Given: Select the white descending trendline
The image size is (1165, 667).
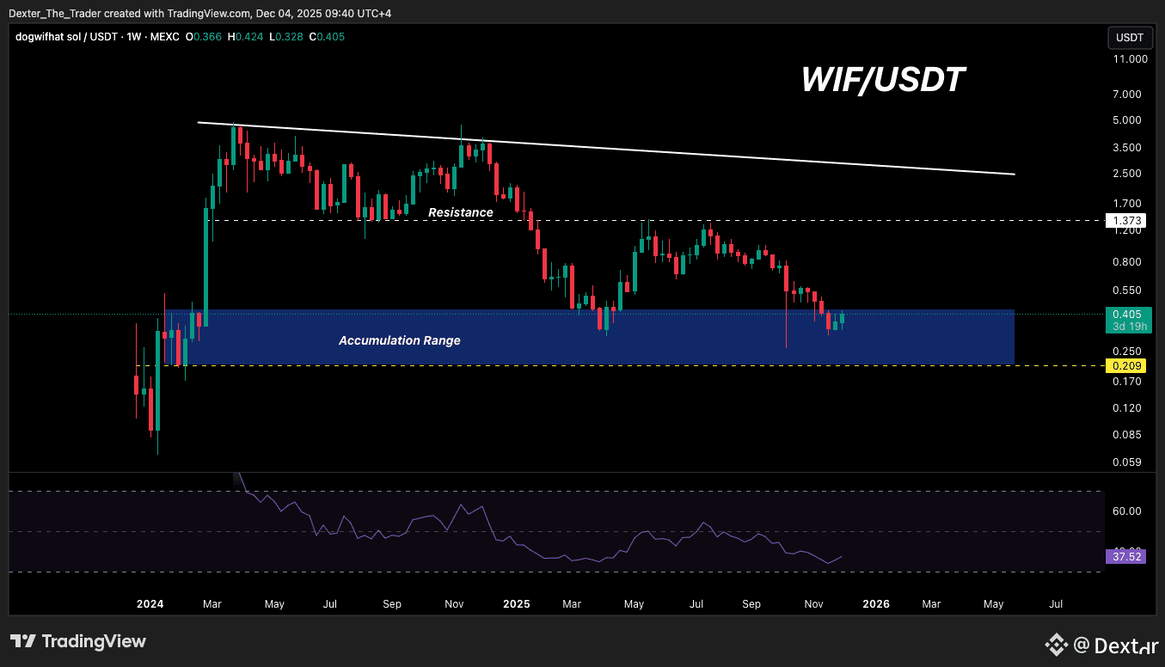Looking at the screenshot, I should [606, 149].
